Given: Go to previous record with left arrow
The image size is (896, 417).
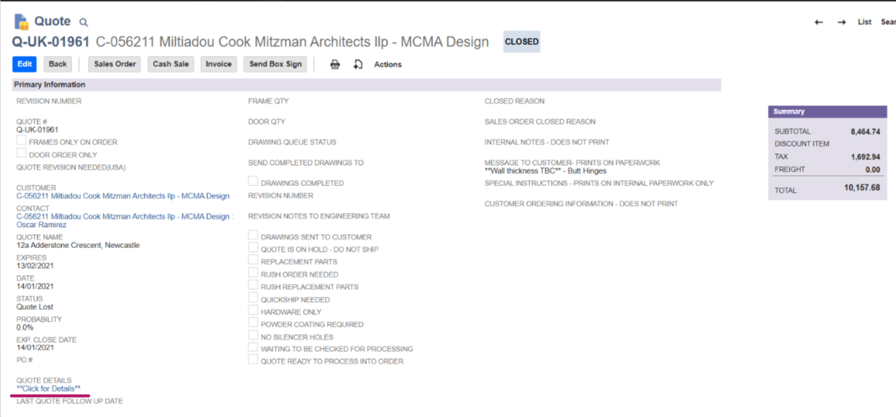Looking at the screenshot, I should coord(819,22).
